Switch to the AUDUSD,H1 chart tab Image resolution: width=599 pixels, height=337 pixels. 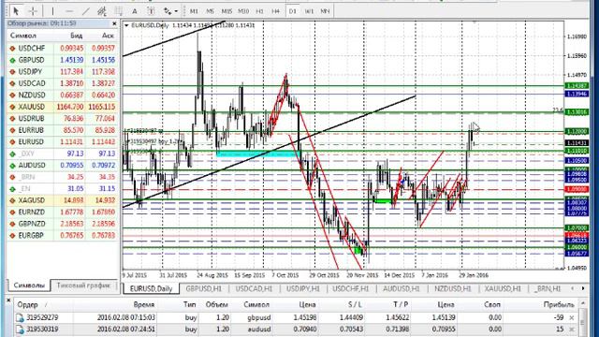click(x=402, y=288)
